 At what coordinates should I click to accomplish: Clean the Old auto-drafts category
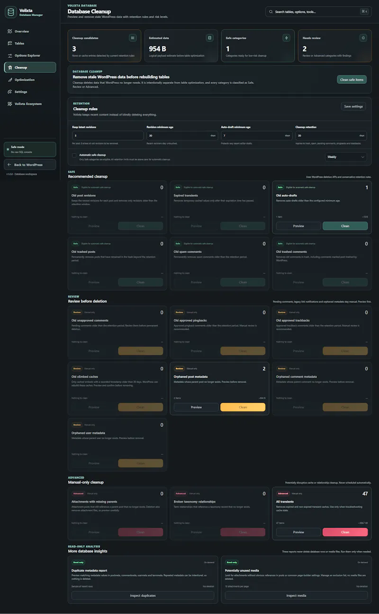tap(345, 226)
